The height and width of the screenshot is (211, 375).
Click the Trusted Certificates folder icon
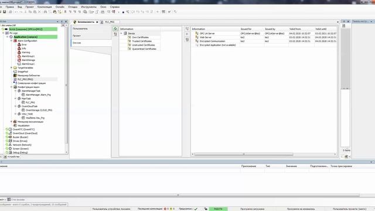[129, 41]
